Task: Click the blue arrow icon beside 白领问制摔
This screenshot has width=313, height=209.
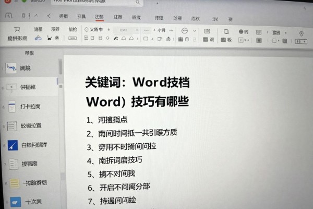Action: 13,145
